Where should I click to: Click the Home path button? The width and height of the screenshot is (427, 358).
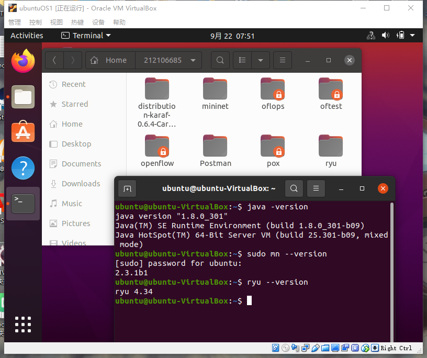[x=110, y=60]
